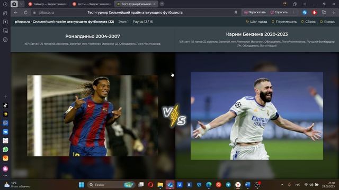Open downloads arrow icon in browser toolbar
Screen dimensions: 339x190
[x=334, y=13]
